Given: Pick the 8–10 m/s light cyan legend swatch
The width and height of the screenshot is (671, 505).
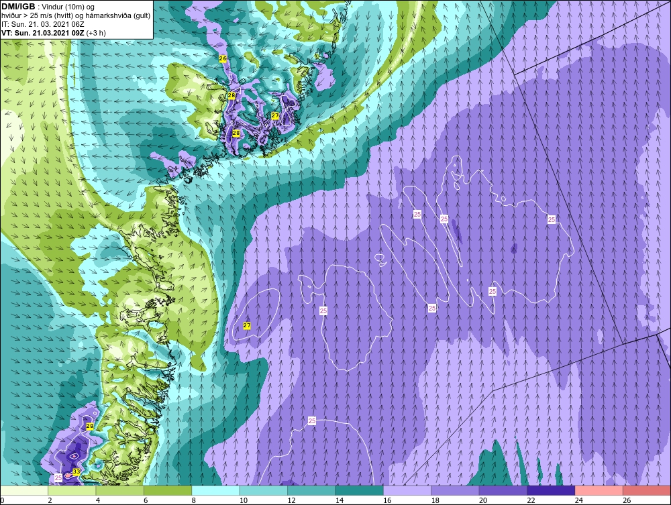Looking at the screenshot, I should point(215,490).
